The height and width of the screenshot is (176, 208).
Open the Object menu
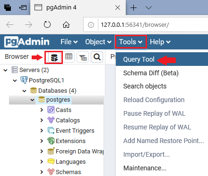click(x=98, y=42)
